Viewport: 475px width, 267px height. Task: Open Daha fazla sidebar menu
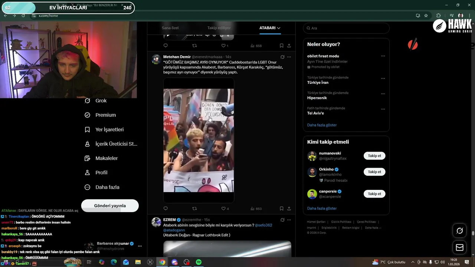[x=102, y=187]
